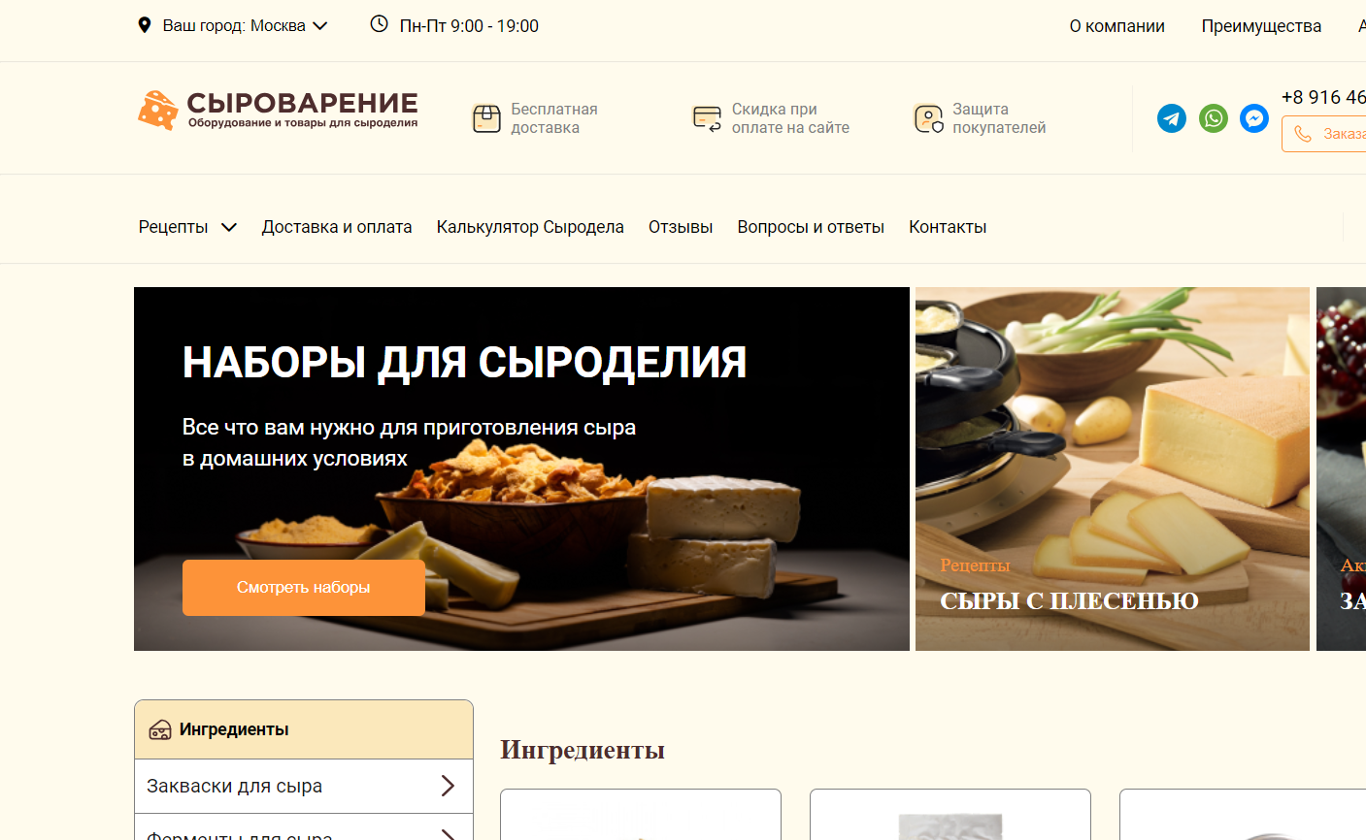Open the WhatsApp chat icon

pyautogui.click(x=1214, y=118)
